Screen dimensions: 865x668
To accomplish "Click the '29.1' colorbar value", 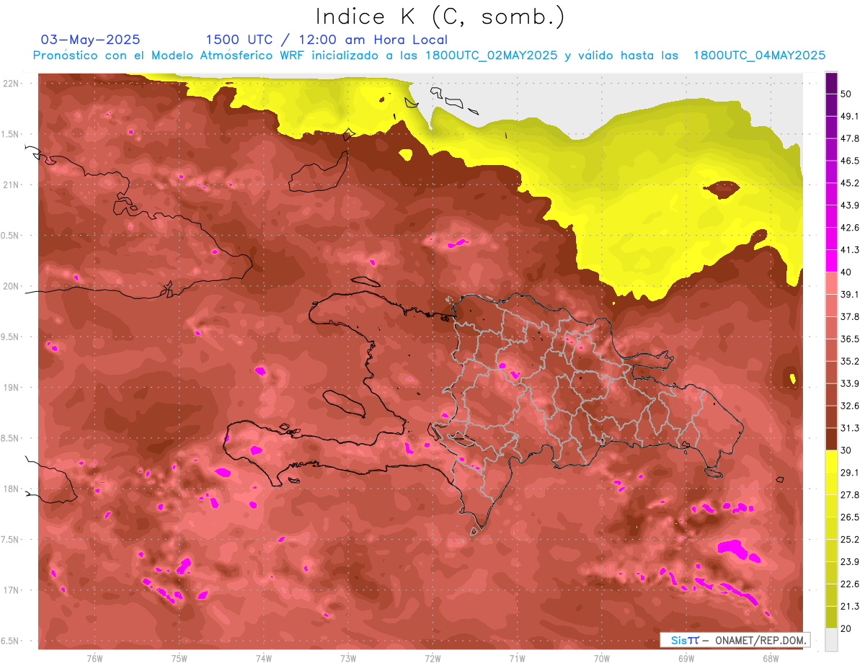I will pos(850,473).
